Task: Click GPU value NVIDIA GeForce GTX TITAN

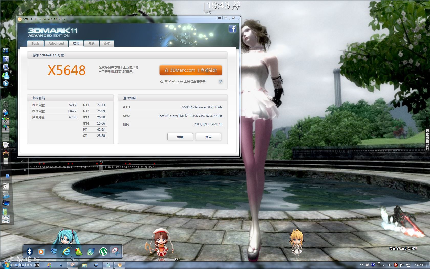Action: [202, 107]
